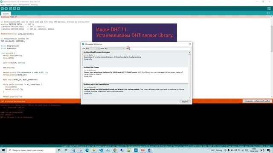Click the Windows taskbar search box
The image size is (273, 153).
(31, 150)
